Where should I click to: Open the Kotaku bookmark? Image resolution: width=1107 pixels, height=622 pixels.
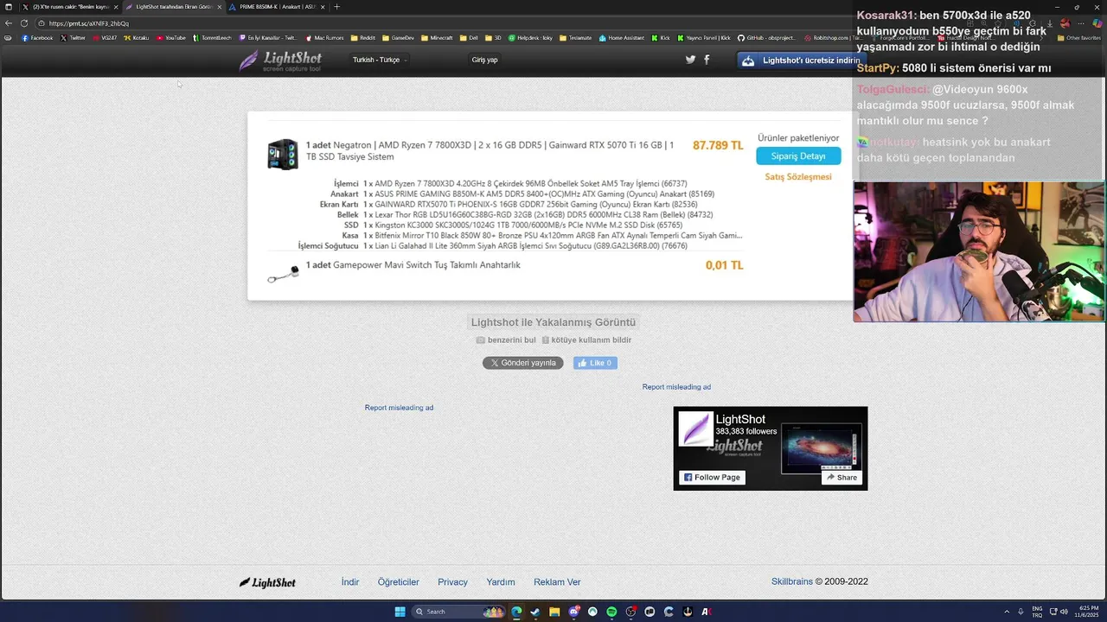[x=137, y=38]
